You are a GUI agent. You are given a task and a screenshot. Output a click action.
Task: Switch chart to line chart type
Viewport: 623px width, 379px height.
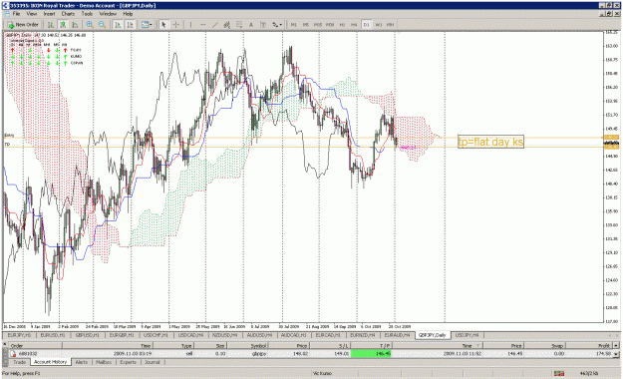click(75, 25)
